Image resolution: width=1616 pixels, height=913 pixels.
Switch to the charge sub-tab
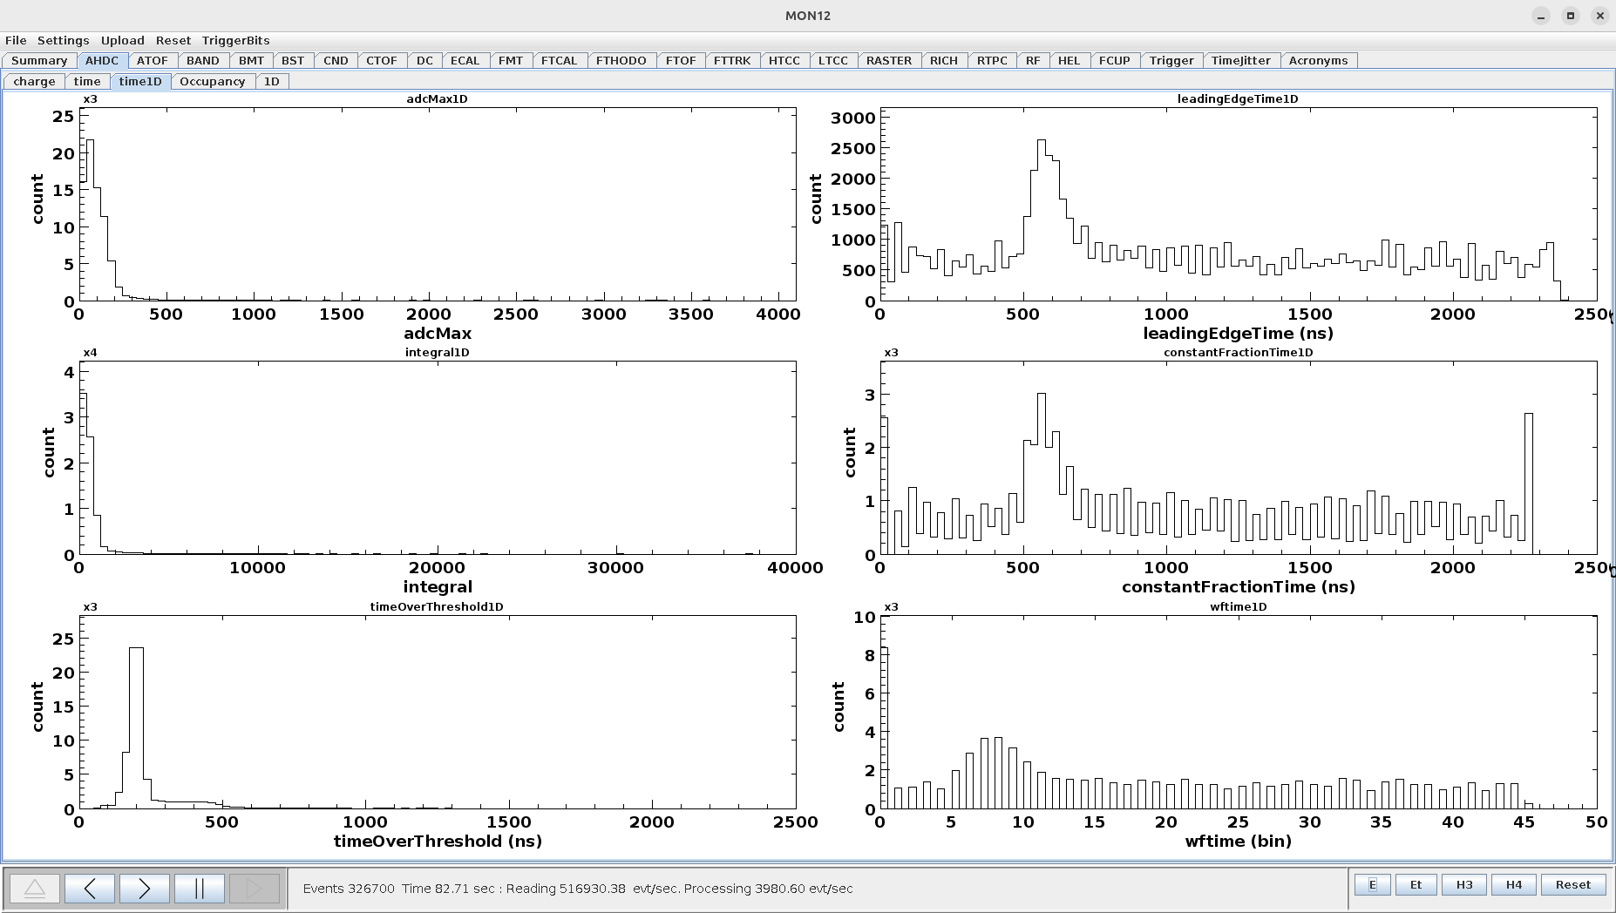[35, 81]
